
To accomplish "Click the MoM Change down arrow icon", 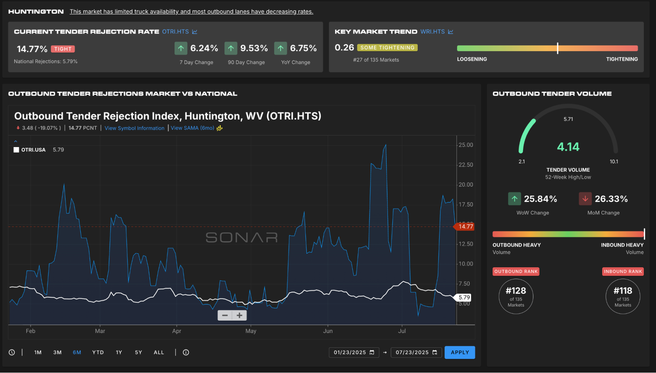I will coord(585,199).
